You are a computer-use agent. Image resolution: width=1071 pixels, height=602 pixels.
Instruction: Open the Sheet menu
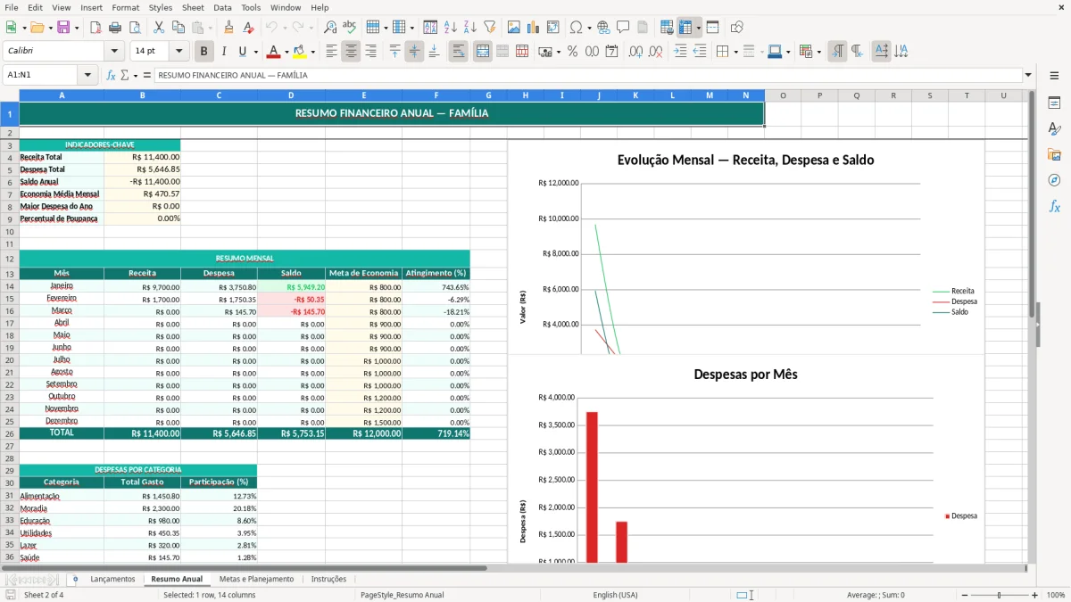coord(193,7)
